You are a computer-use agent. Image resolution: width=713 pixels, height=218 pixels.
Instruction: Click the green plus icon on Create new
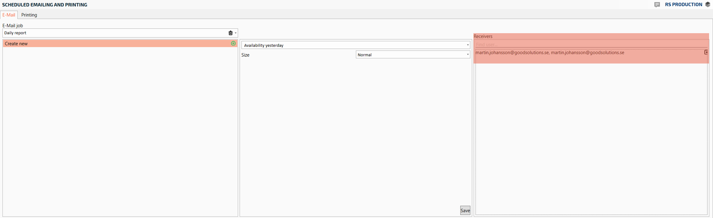tap(233, 44)
